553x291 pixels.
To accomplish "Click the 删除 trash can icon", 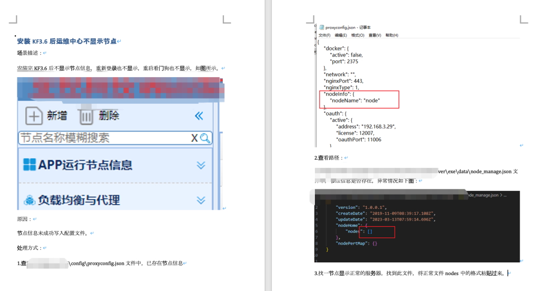I will tap(86, 116).
